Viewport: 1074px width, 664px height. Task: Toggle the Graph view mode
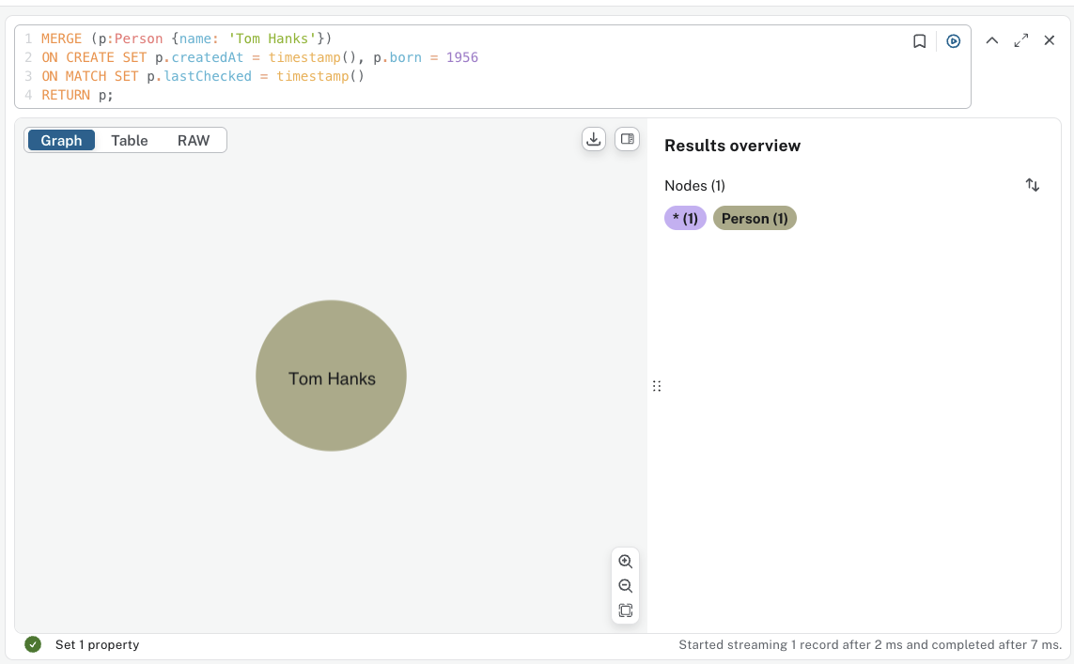click(60, 140)
